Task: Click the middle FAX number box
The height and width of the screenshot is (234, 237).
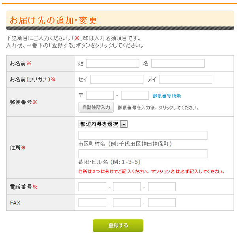Action: point(127,202)
